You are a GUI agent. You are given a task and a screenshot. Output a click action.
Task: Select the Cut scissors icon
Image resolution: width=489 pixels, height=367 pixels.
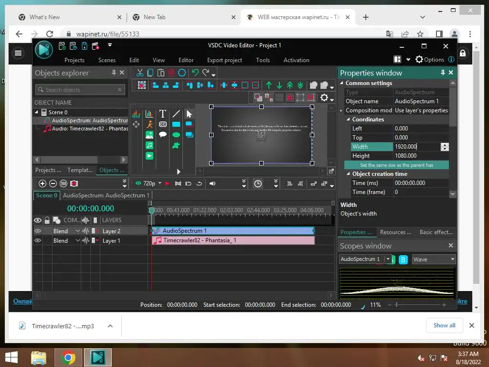point(140,73)
